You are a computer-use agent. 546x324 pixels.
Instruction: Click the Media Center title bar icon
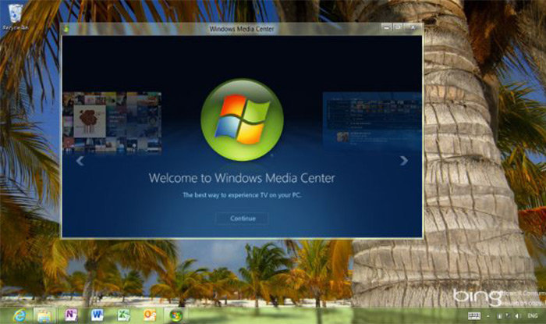[x=66, y=29]
